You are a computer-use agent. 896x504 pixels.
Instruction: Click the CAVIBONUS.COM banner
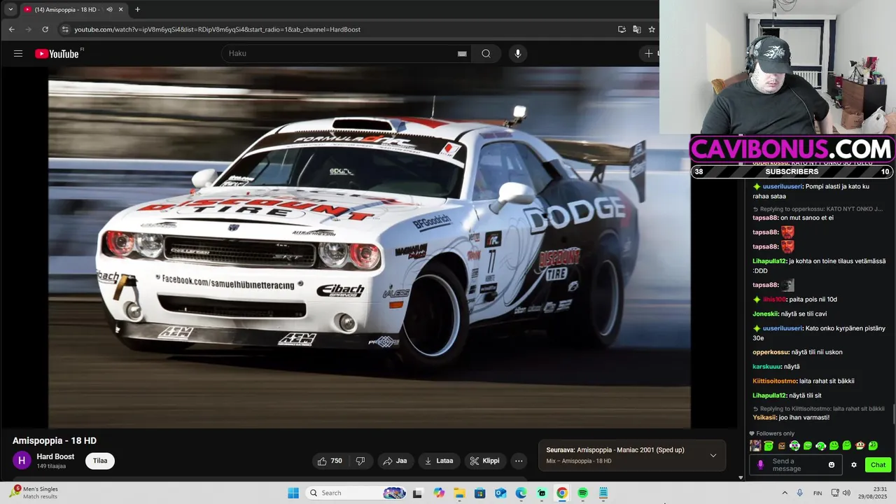pyautogui.click(x=792, y=149)
